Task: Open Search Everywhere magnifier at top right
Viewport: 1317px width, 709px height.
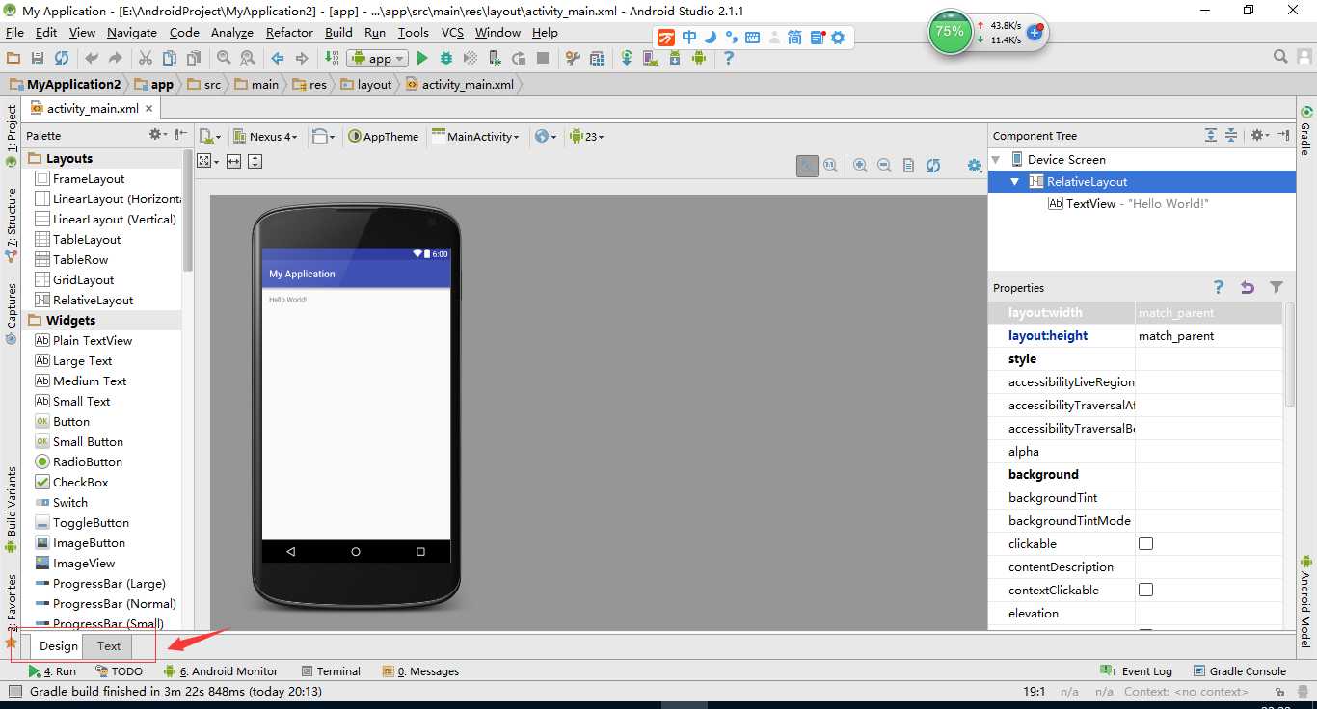Action: point(1280,58)
